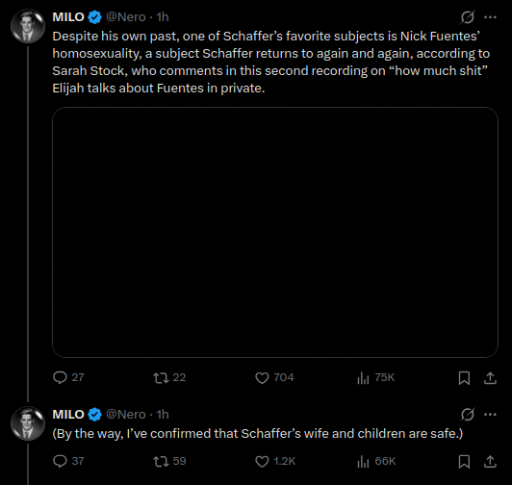Open replies on the first tweet
This screenshot has height=485, width=512.
click(68, 377)
